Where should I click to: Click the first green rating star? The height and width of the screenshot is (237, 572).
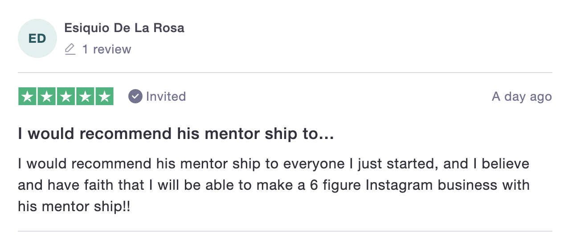click(x=28, y=97)
